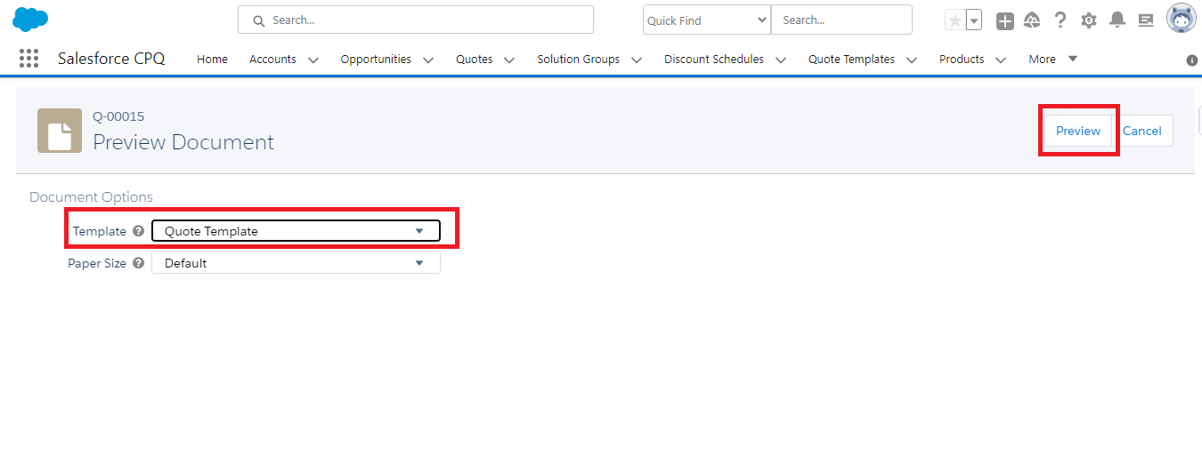Open the App Launcher grid icon
This screenshot has width=1202, height=455.
28,59
